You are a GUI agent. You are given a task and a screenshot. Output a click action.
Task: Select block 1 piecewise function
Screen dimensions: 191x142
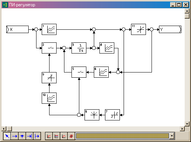[49, 29]
